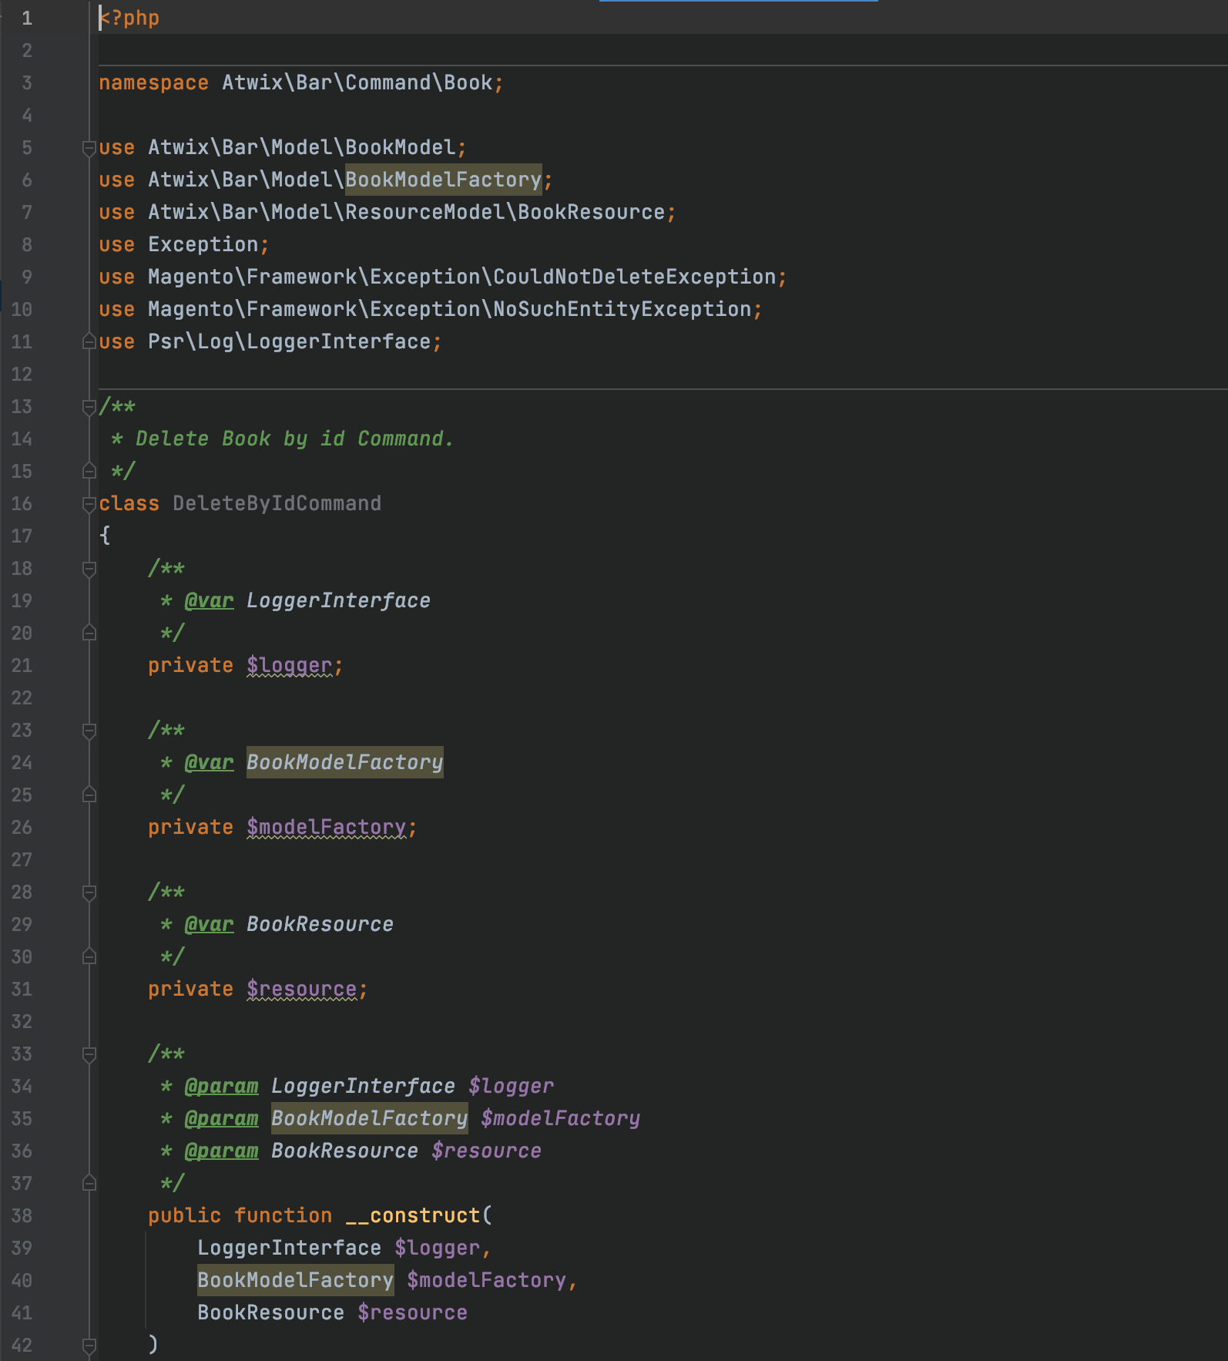
Task: Click the namespace keyword on line 3
Action: 153,82
